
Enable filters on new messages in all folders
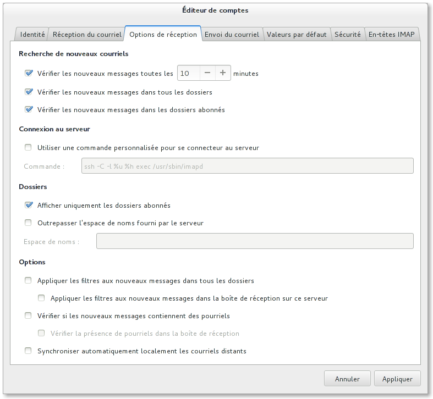(29, 280)
